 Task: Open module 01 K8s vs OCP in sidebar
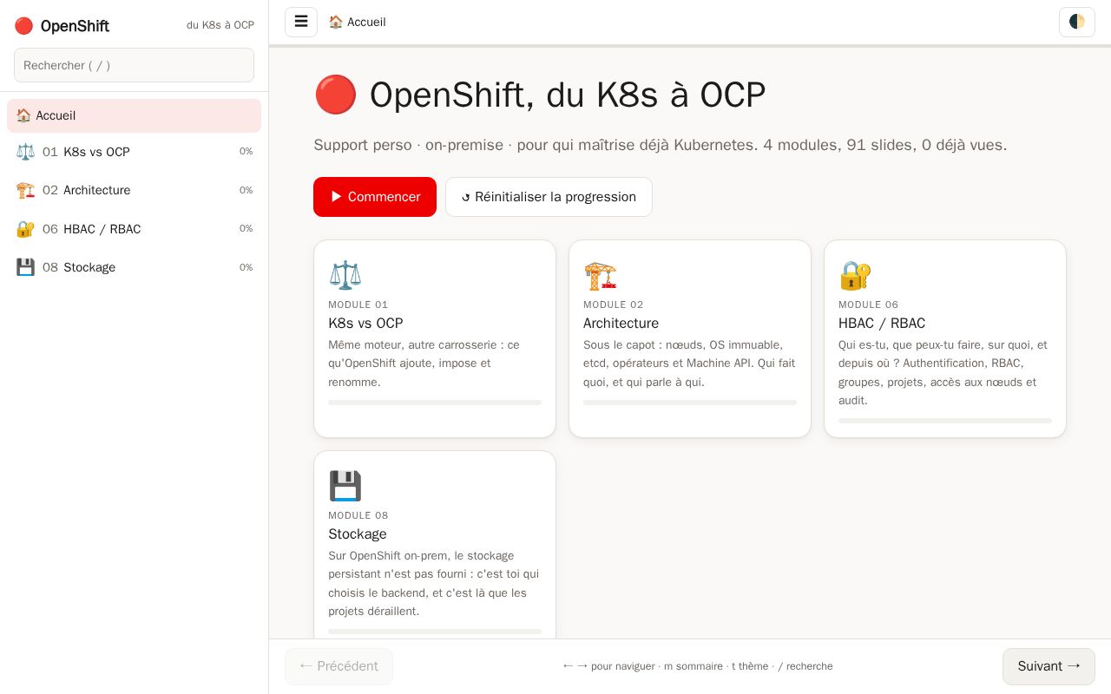[134, 152]
